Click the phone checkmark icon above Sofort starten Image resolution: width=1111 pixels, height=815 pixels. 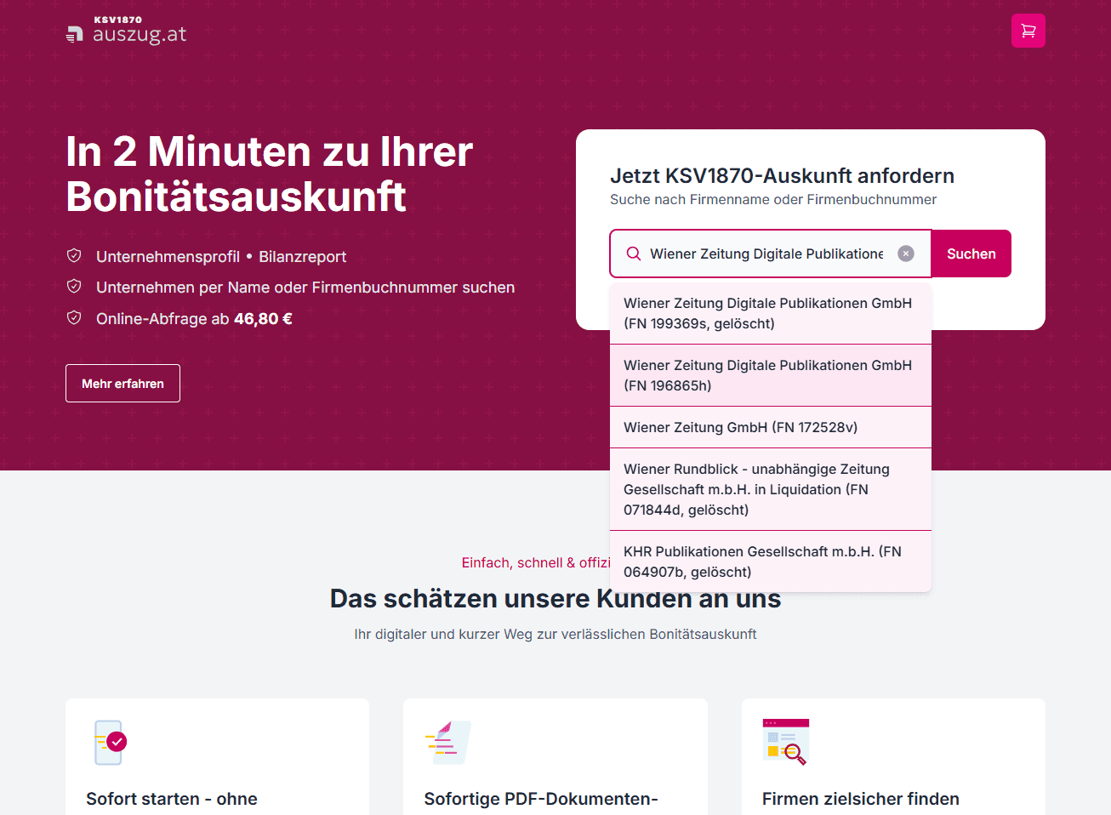point(110,742)
